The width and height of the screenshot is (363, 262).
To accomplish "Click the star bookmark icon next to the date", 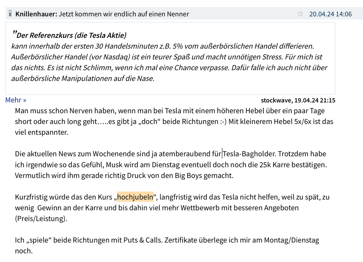I will click(x=300, y=14).
